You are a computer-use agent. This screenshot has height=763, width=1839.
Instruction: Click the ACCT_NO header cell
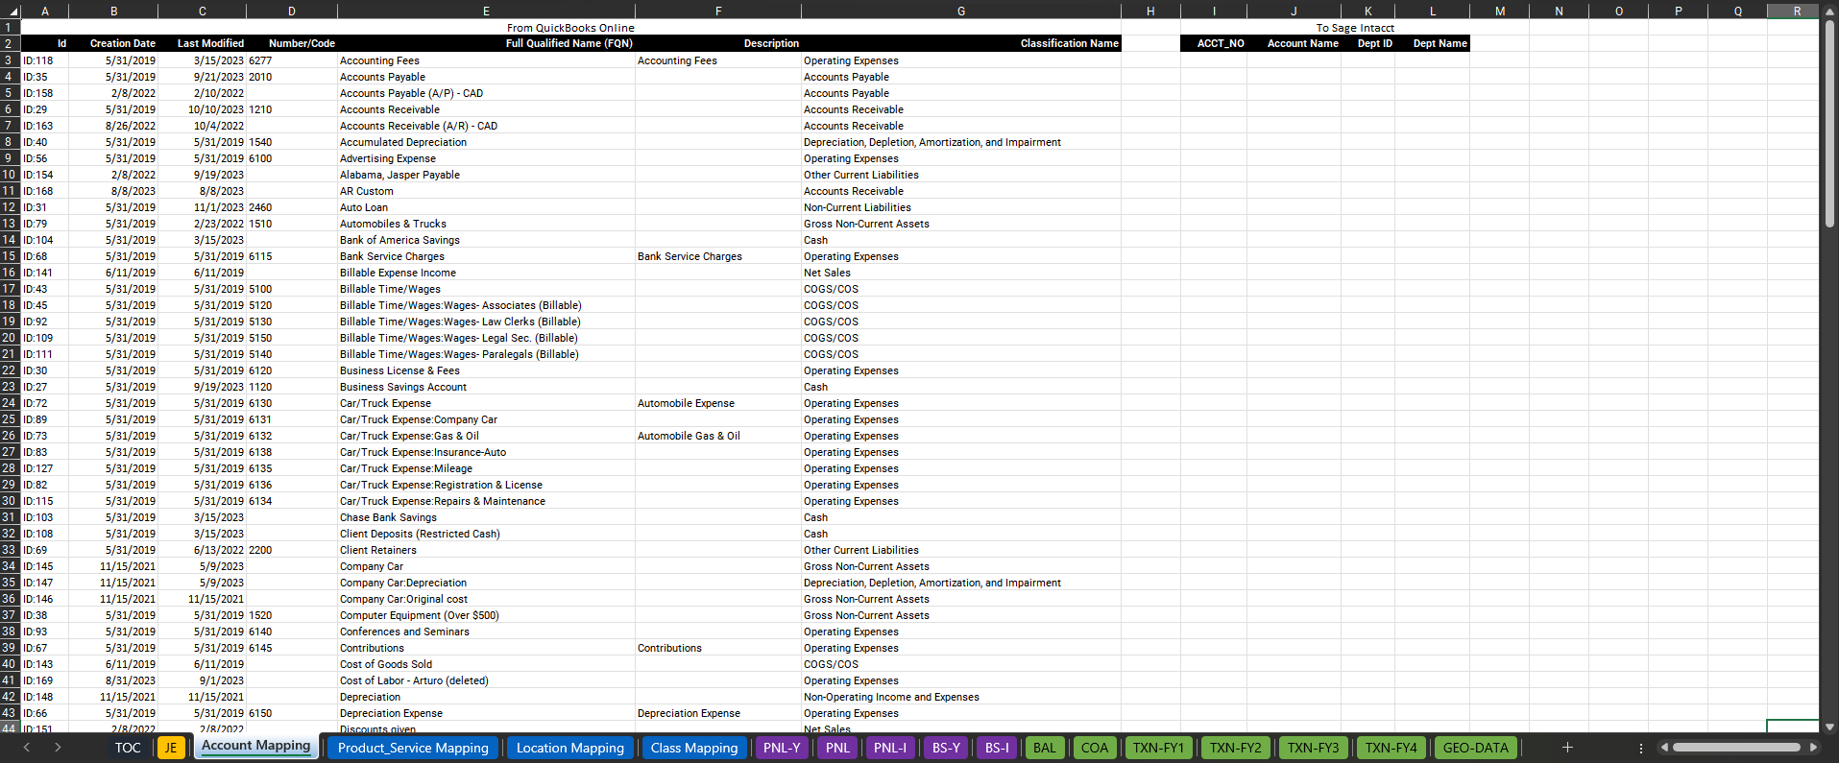(1220, 43)
